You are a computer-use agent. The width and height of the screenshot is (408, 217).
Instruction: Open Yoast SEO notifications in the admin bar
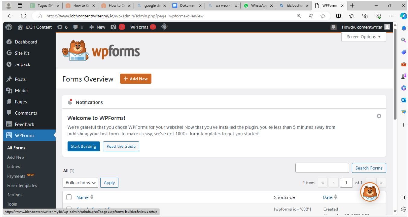pyautogui.click(x=115, y=27)
